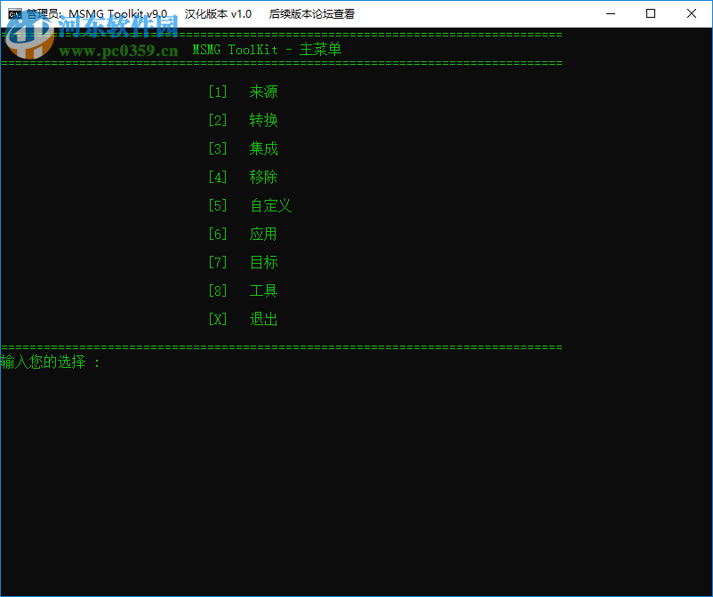Click the 汉化版本 v1.0 title text
The width and height of the screenshot is (713, 597).
(217, 13)
